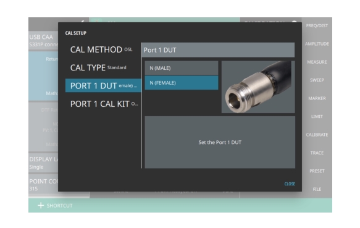Select the N (MALE) connector option

(182, 68)
